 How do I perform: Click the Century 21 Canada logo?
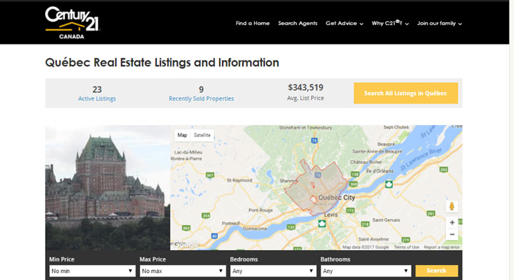tap(72, 23)
